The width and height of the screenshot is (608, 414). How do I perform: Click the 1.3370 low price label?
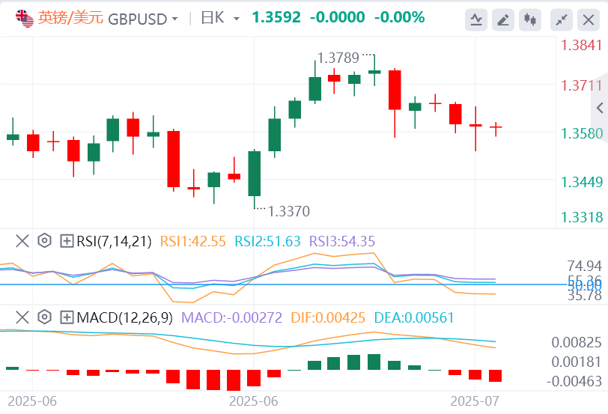[289, 211]
